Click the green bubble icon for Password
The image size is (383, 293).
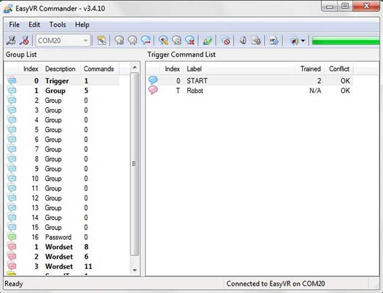click(x=12, y=237)
